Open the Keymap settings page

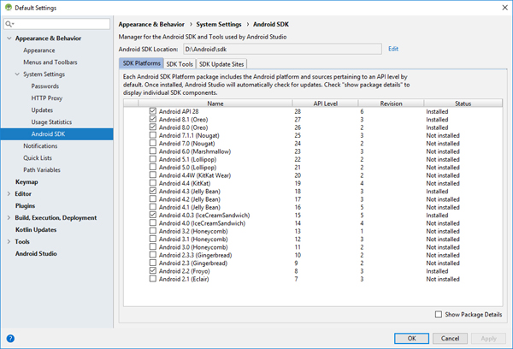(x=27, y=182)
